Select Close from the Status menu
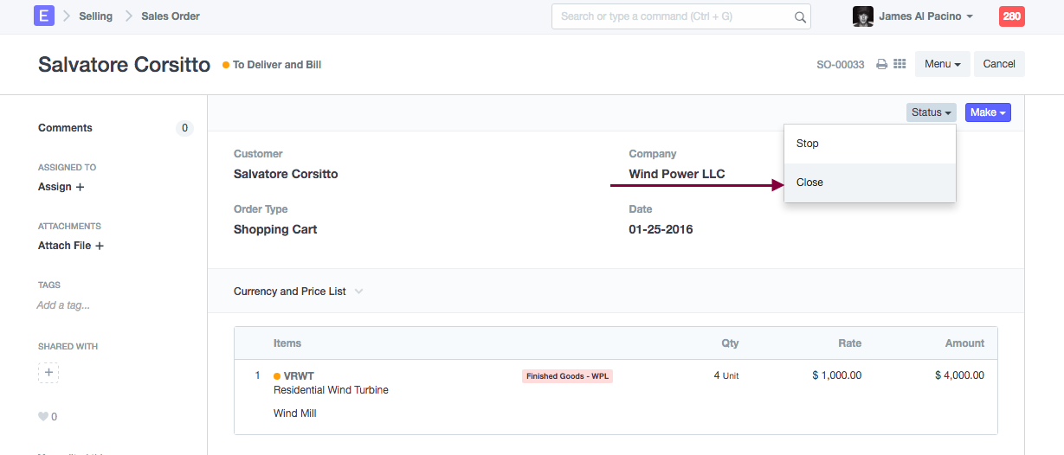Screen dimensions: 1064x455 point(810,183)
